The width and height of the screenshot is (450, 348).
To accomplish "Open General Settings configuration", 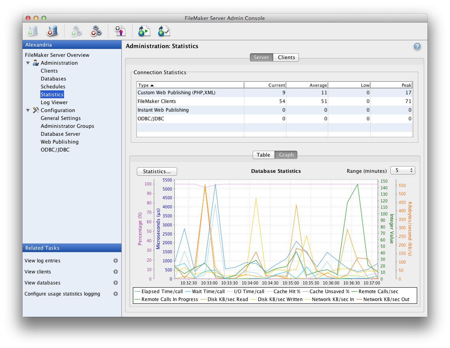I will (x=61, y=118).
